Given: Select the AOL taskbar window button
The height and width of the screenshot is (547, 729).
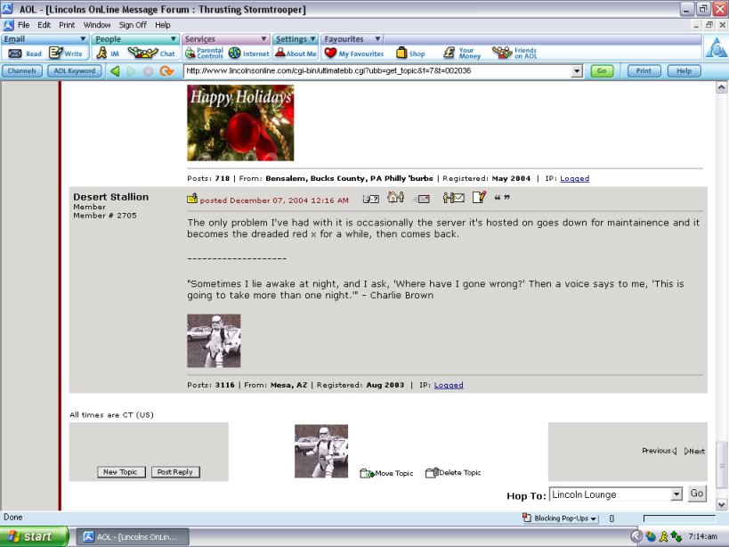Looking at the screenshot, I should (133, 537).
